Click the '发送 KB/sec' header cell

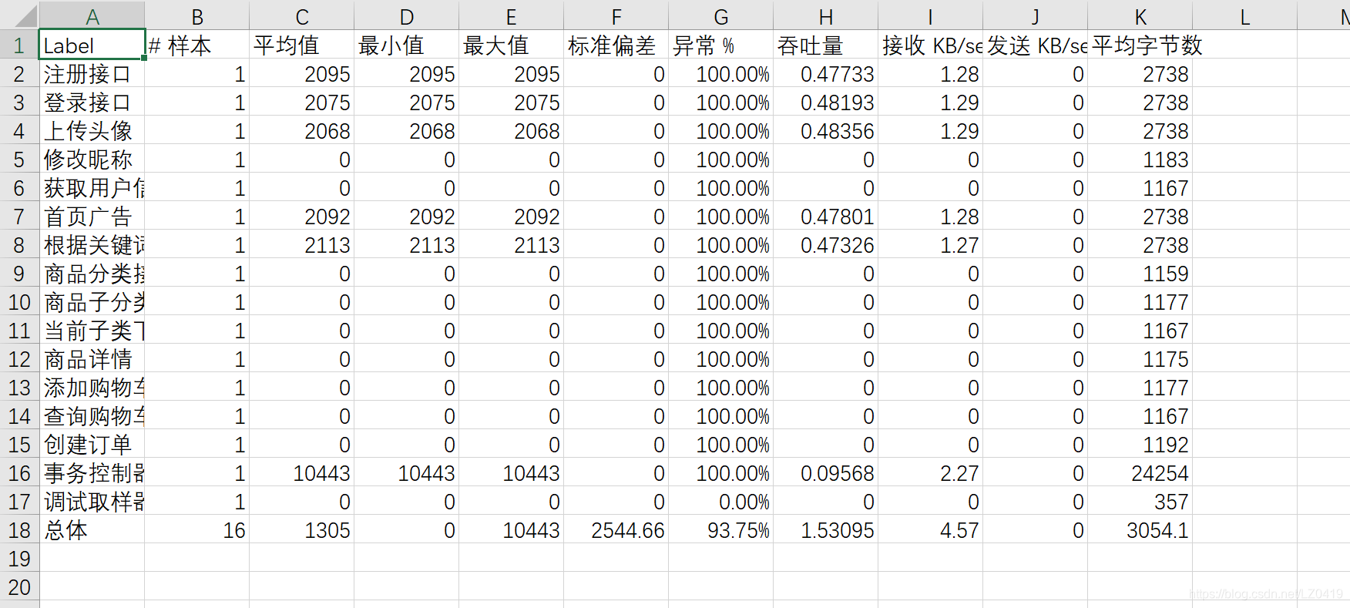(1035, 45)
